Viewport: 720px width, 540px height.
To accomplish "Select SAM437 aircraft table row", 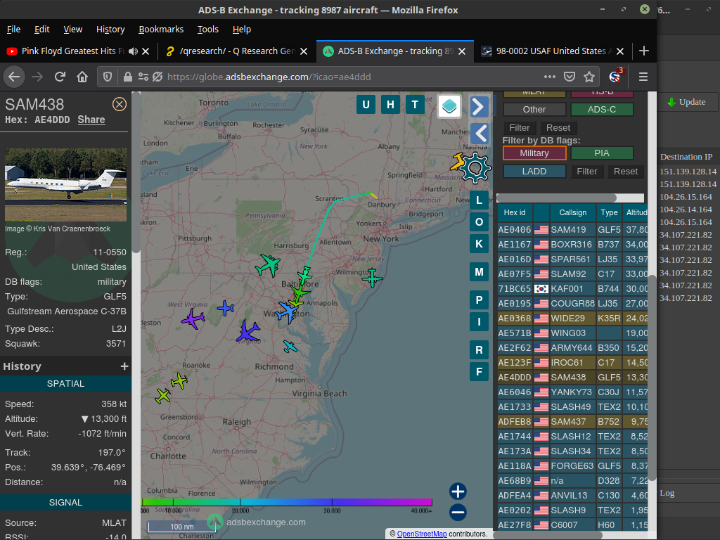I will 572,422.
